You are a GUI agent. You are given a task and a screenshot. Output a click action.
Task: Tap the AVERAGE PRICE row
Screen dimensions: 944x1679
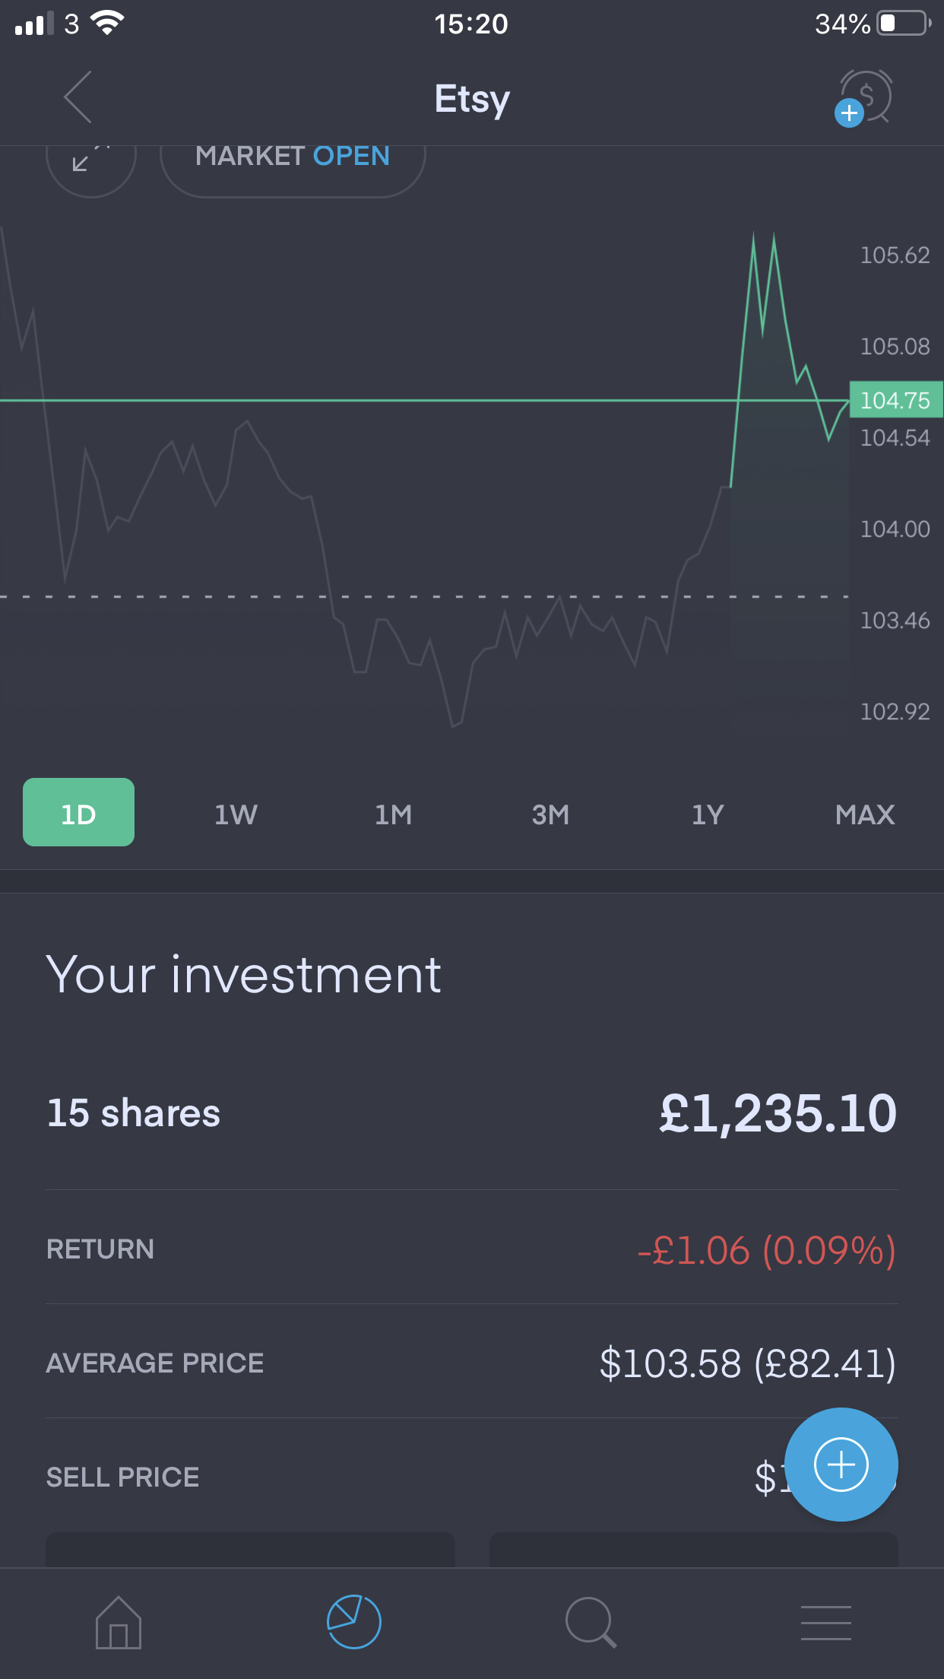471,1363
